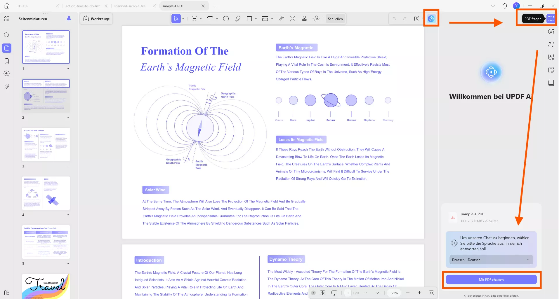Collapse the bottom page navigation bar
Screen dimensions: 559x299
[313, 293]
